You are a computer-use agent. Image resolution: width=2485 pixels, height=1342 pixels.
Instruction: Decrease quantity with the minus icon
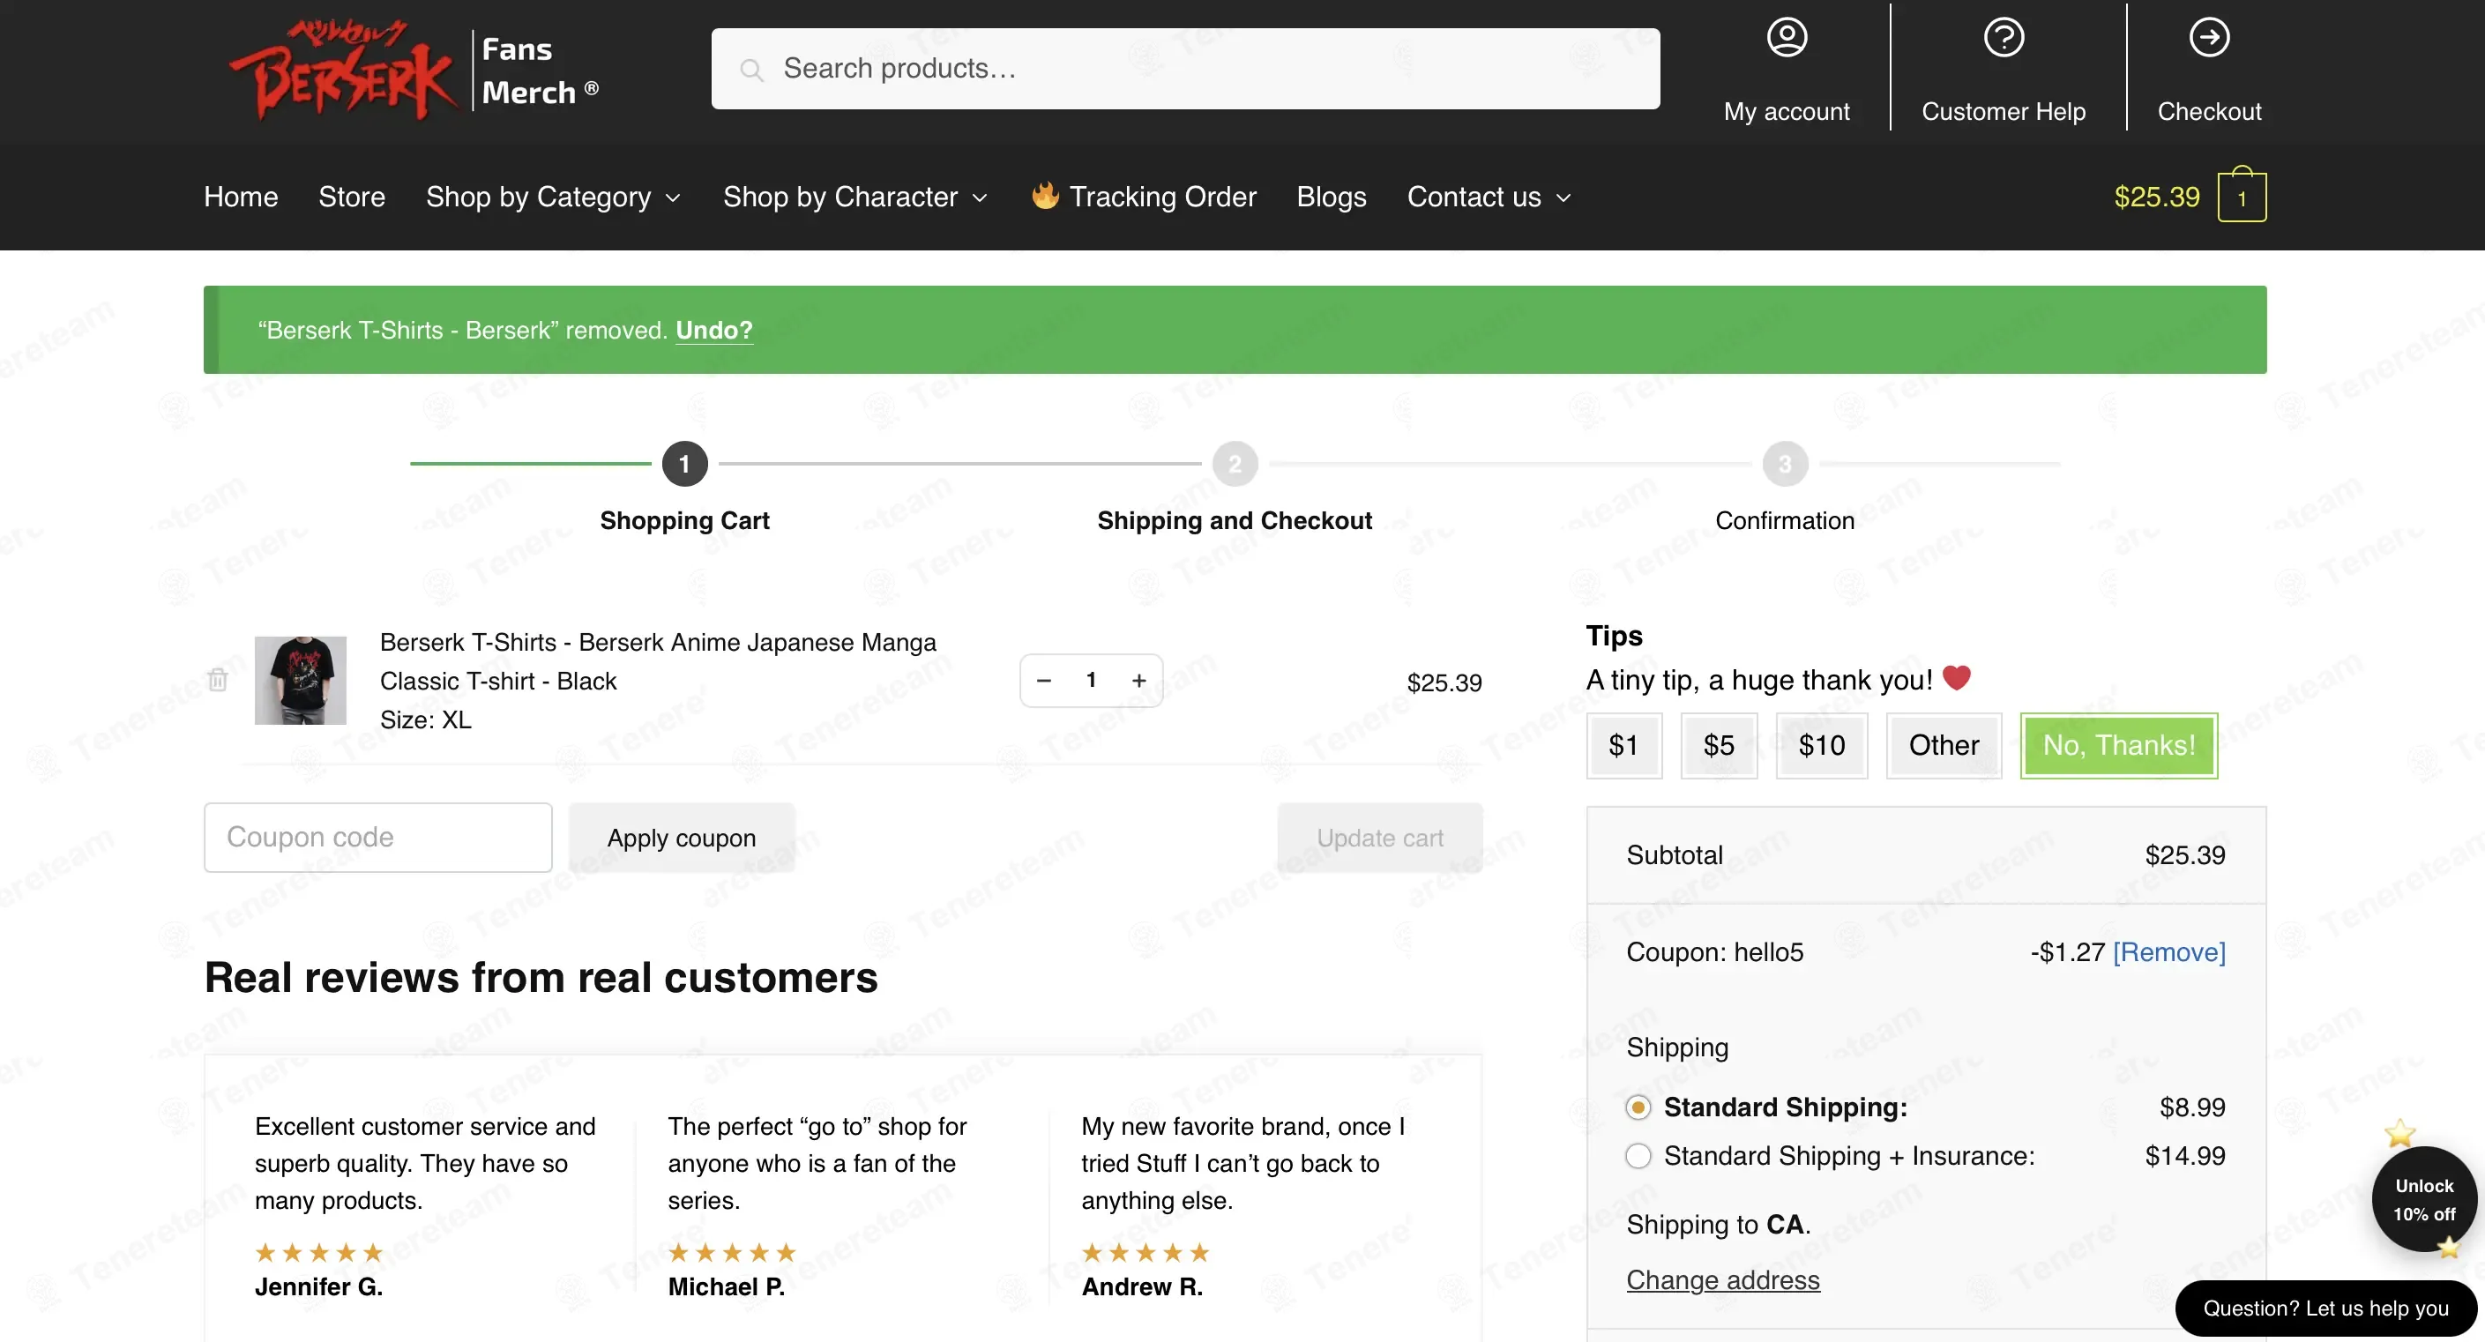point(1044,680)
